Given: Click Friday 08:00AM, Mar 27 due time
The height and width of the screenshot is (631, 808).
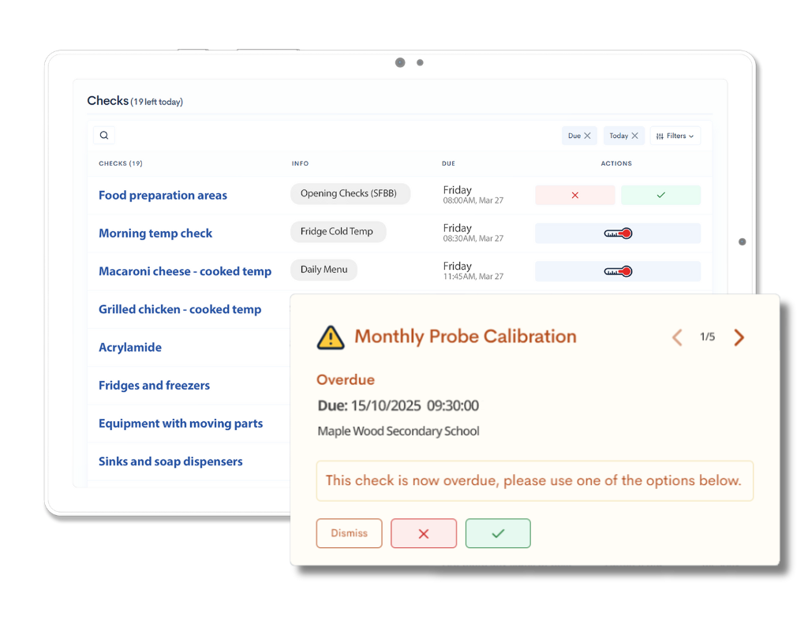Looking at the screenshot, I should [473, 195].
